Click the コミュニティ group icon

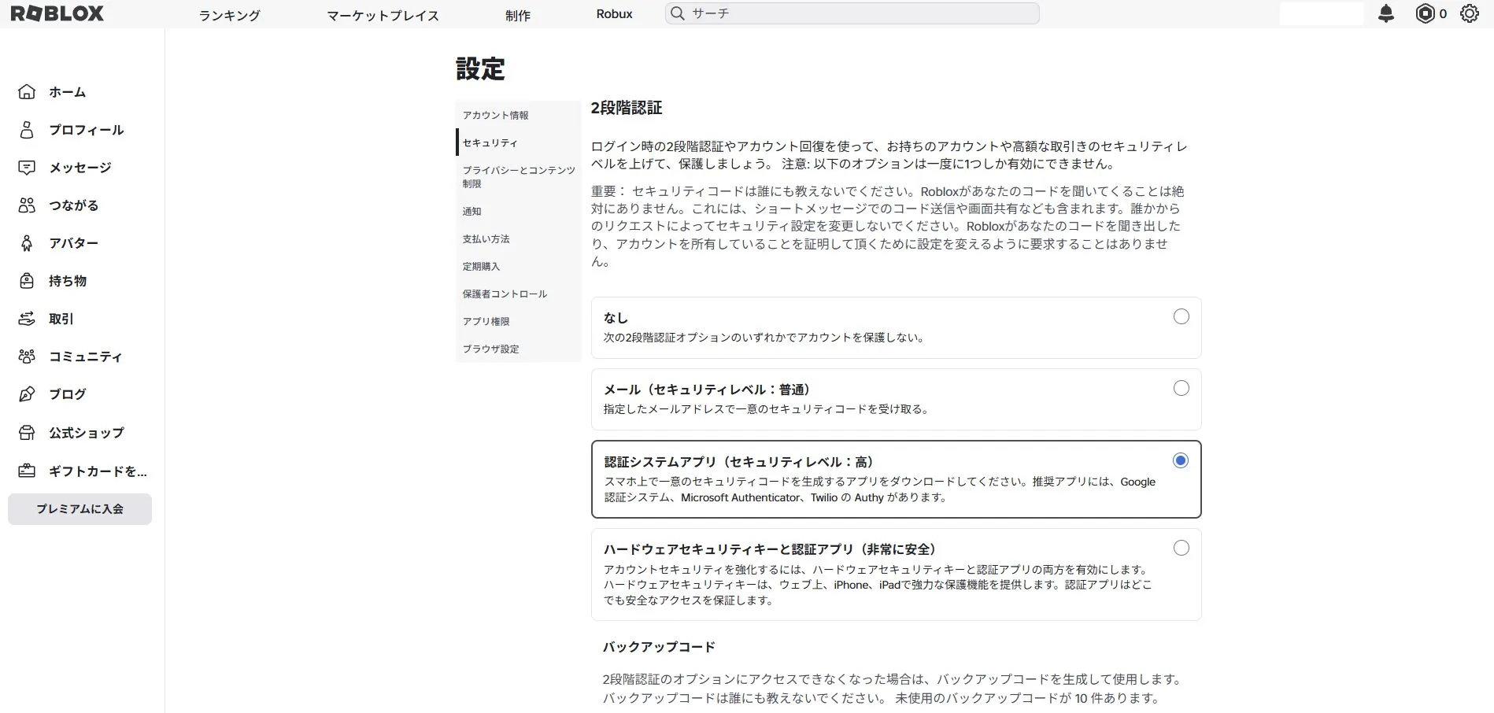27,356
